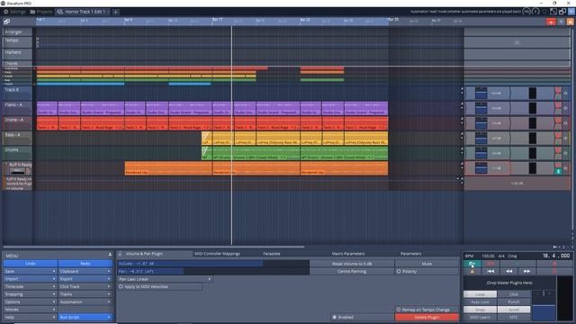
Task: Toggle the Punch button
Action: tap(514, 302)
